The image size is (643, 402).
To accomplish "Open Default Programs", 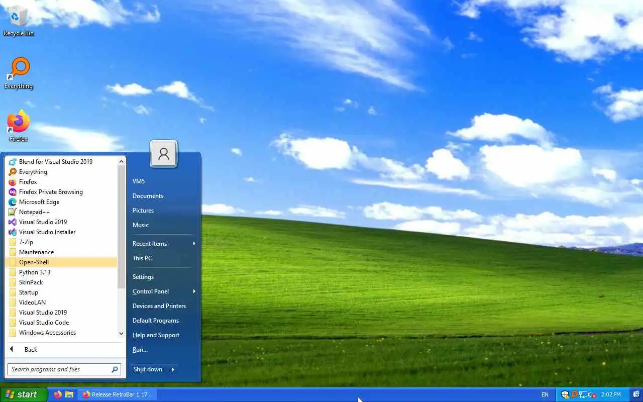I will (x=163, y=321).
